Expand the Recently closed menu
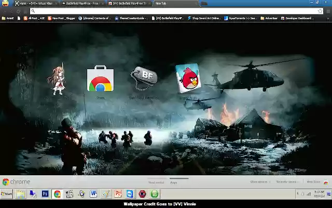 coord(287,182)
